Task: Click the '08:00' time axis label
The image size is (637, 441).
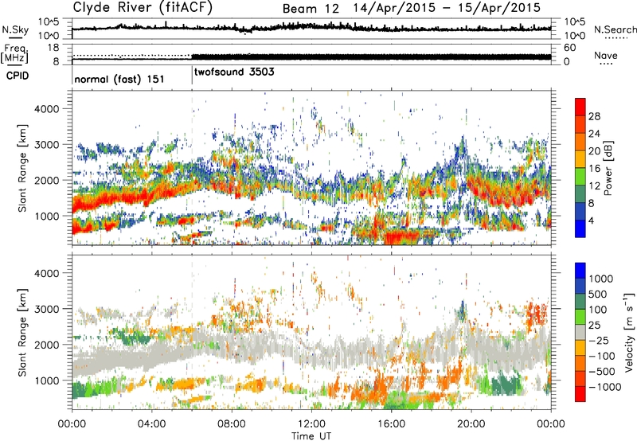Action: click(232, 424)
